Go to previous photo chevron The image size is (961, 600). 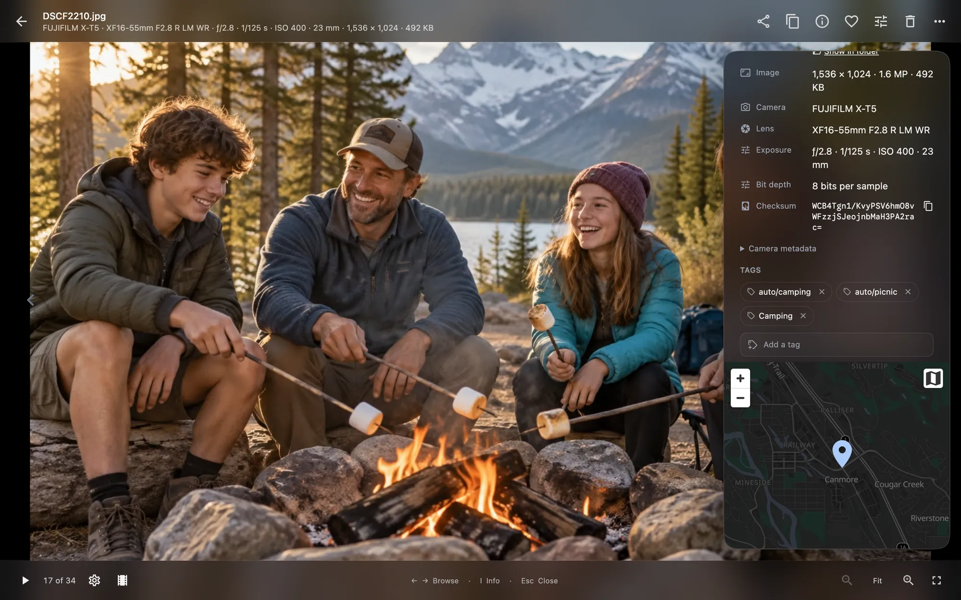[30, 300]
